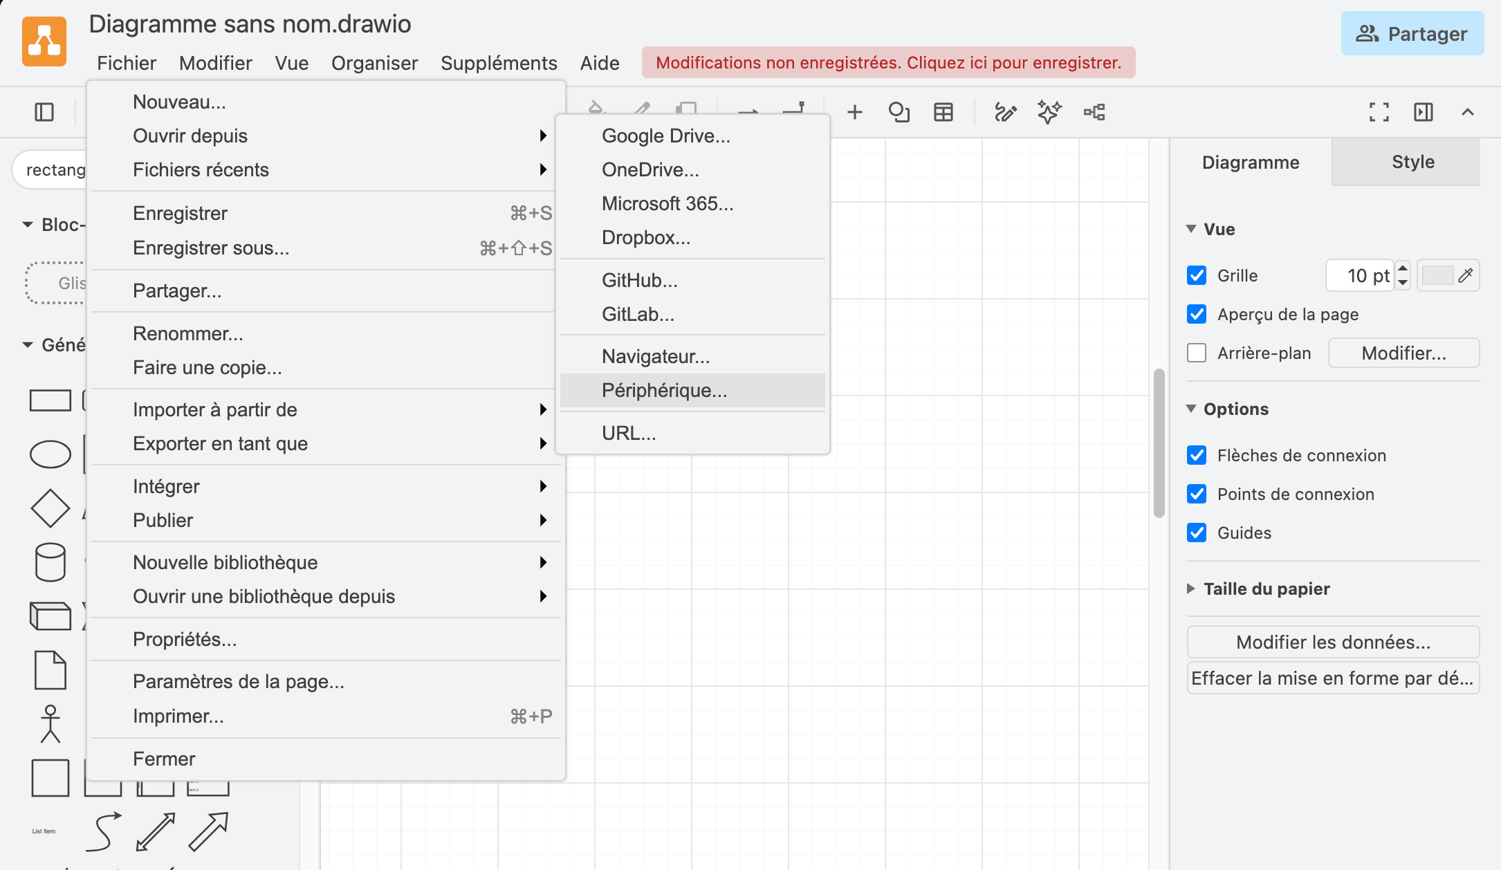1501x870 pixels.
Task: Toggle the Aperçu de la page checkbox
Action: click(1197, 314)
